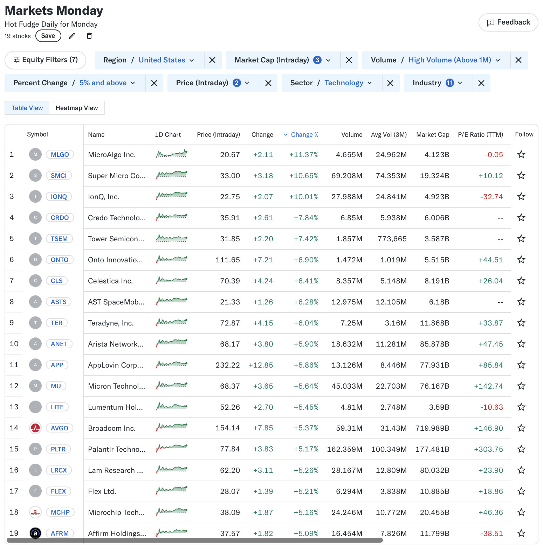Click the pencil edit screener icon

click(72, 36)
